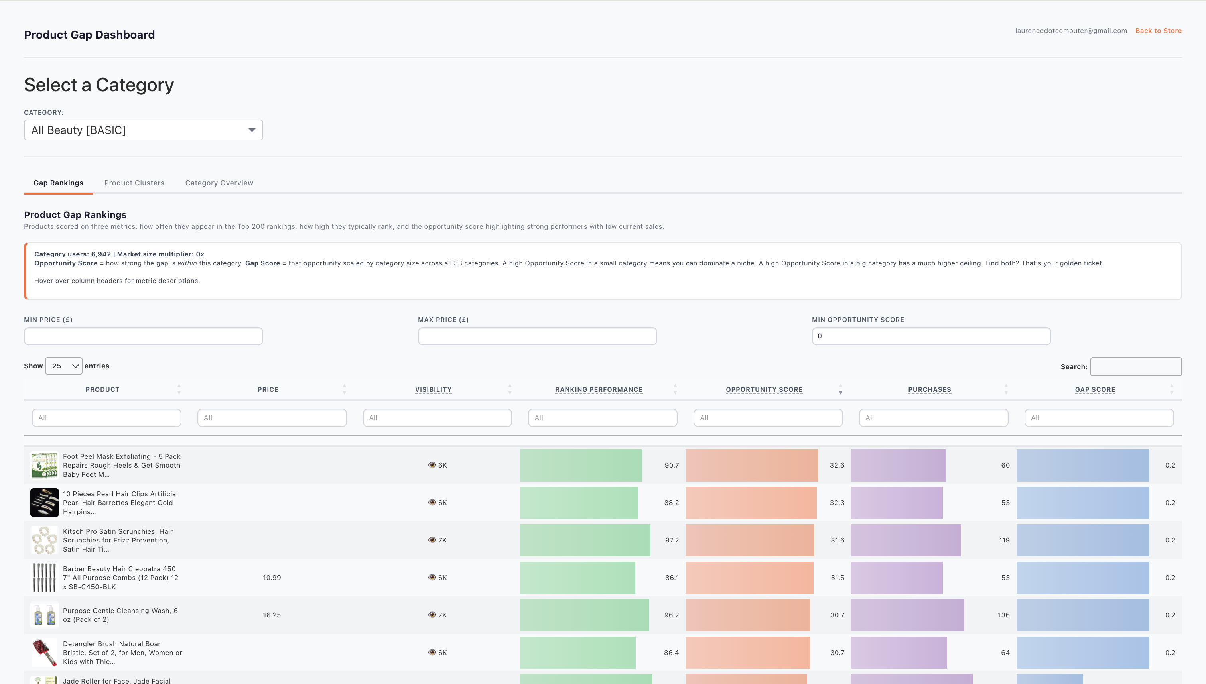Screen dimensions: 1206x684
Task: Toggle the eye icon for Purpose Cleansing Wash row
Action: pyautogui.click(x=432, y=615)
